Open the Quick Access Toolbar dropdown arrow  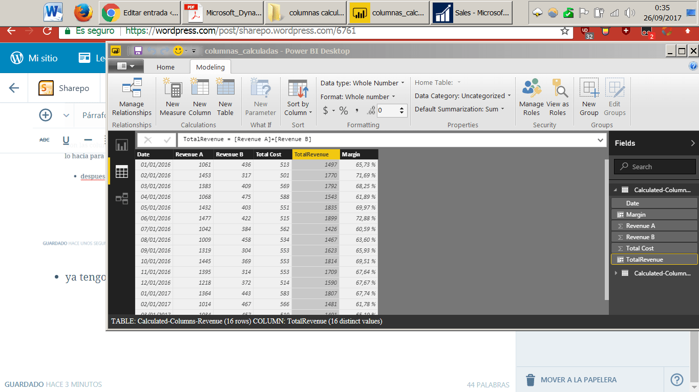[x=194, y=51]
